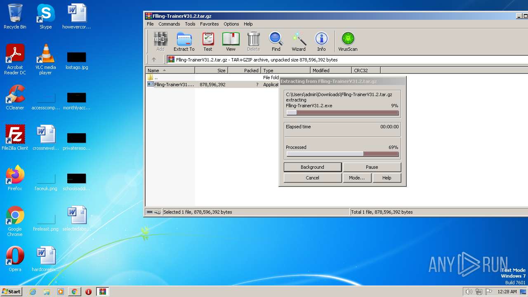This screenshot has width=528, height=297.
Task: Click the volume speaker tray icon
Action: [469, 292]
